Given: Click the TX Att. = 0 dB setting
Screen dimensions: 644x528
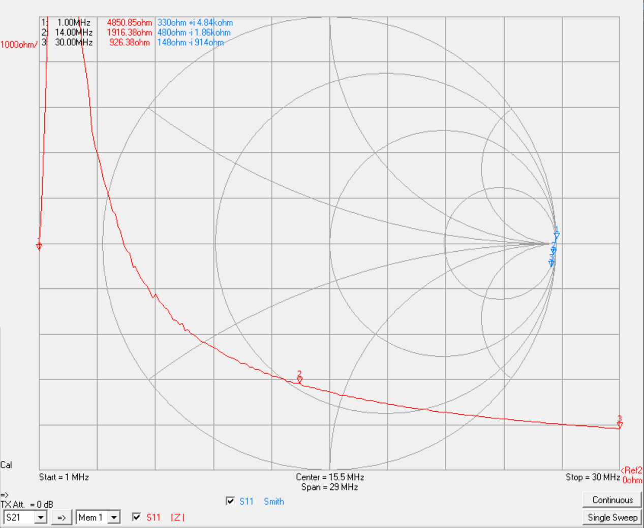Looking at the screenshot, I should (x=27, y=505).
